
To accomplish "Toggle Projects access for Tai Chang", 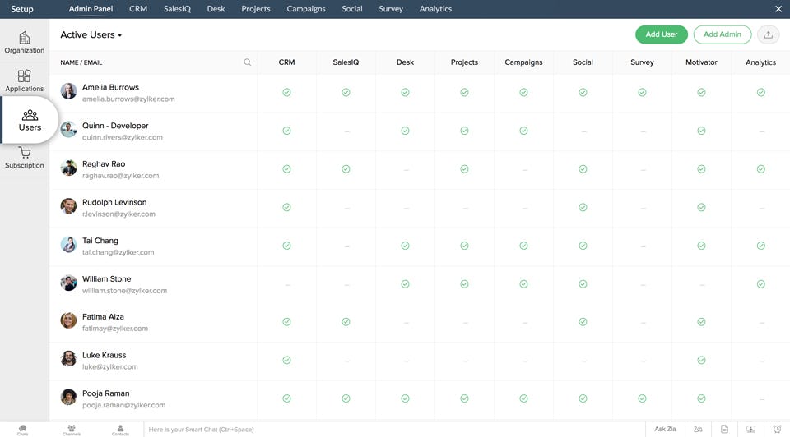I will (x=464, y=246).
